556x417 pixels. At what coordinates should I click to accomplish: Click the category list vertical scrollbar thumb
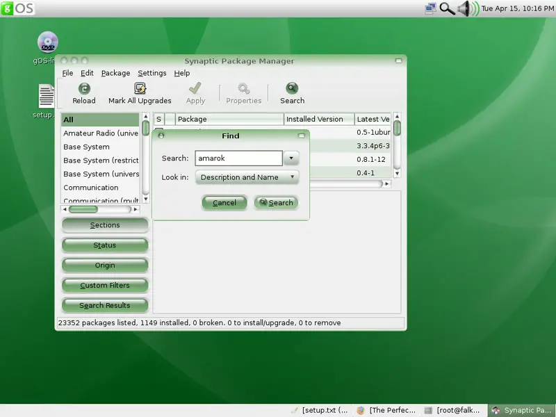pos(146,128)
